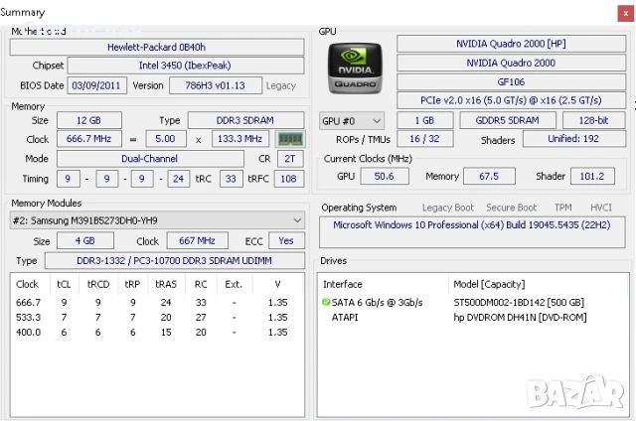Click the 1 GB video memory field
Image resolution: width=636 pixels, height=421 pixels.
pyautogui.click(x=424, y=120)
